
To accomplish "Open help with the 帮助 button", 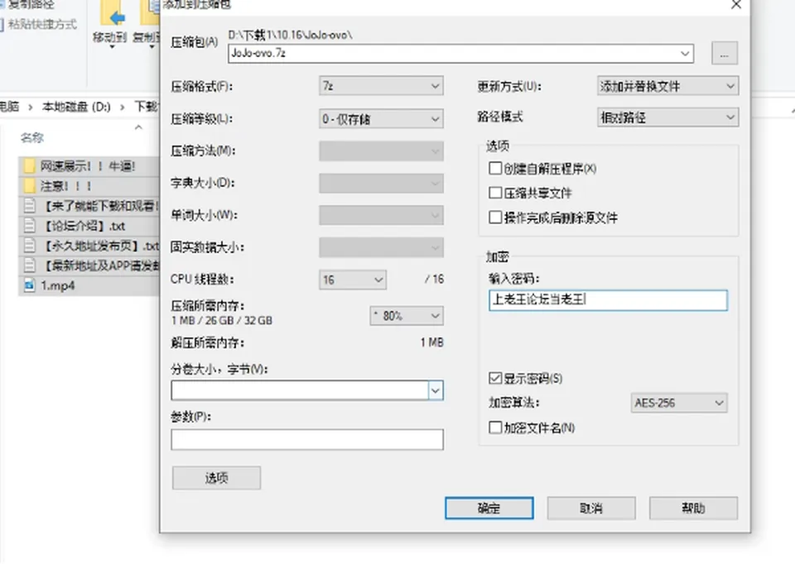I will click(x=693, y=508).
